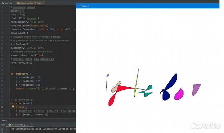Image resolution: width=224 pixels, height=133 pixels.
Task: Switch to the main.py editor tab
Action: coord(7,3)
